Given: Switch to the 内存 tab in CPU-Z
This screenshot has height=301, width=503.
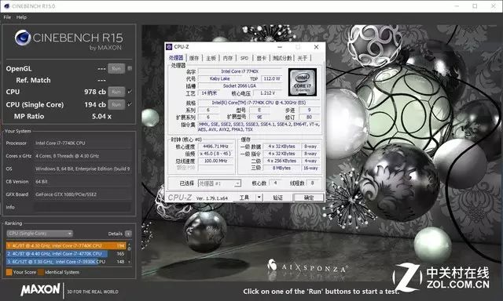Looking at the screenshot, I should 228,58.
